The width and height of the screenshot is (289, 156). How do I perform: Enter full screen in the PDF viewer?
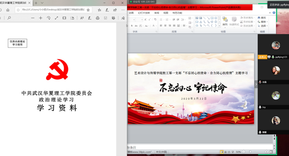[x=56, y=18]
